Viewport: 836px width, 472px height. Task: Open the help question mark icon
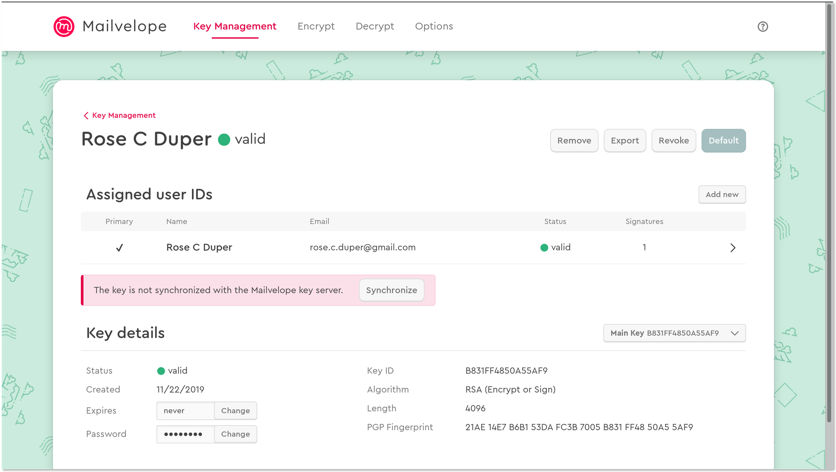tap(763, 26)
